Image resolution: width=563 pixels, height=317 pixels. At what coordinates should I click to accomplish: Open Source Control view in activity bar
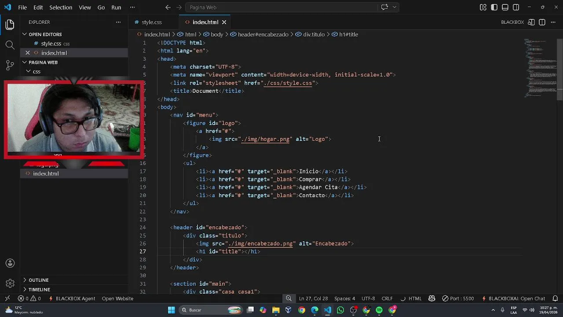coord(10,66)
